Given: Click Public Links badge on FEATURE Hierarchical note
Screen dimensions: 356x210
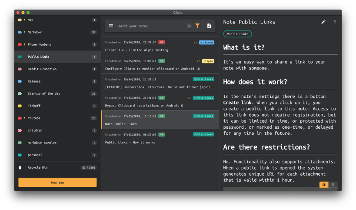Looking at the screenshot, I should coord(203,79).
